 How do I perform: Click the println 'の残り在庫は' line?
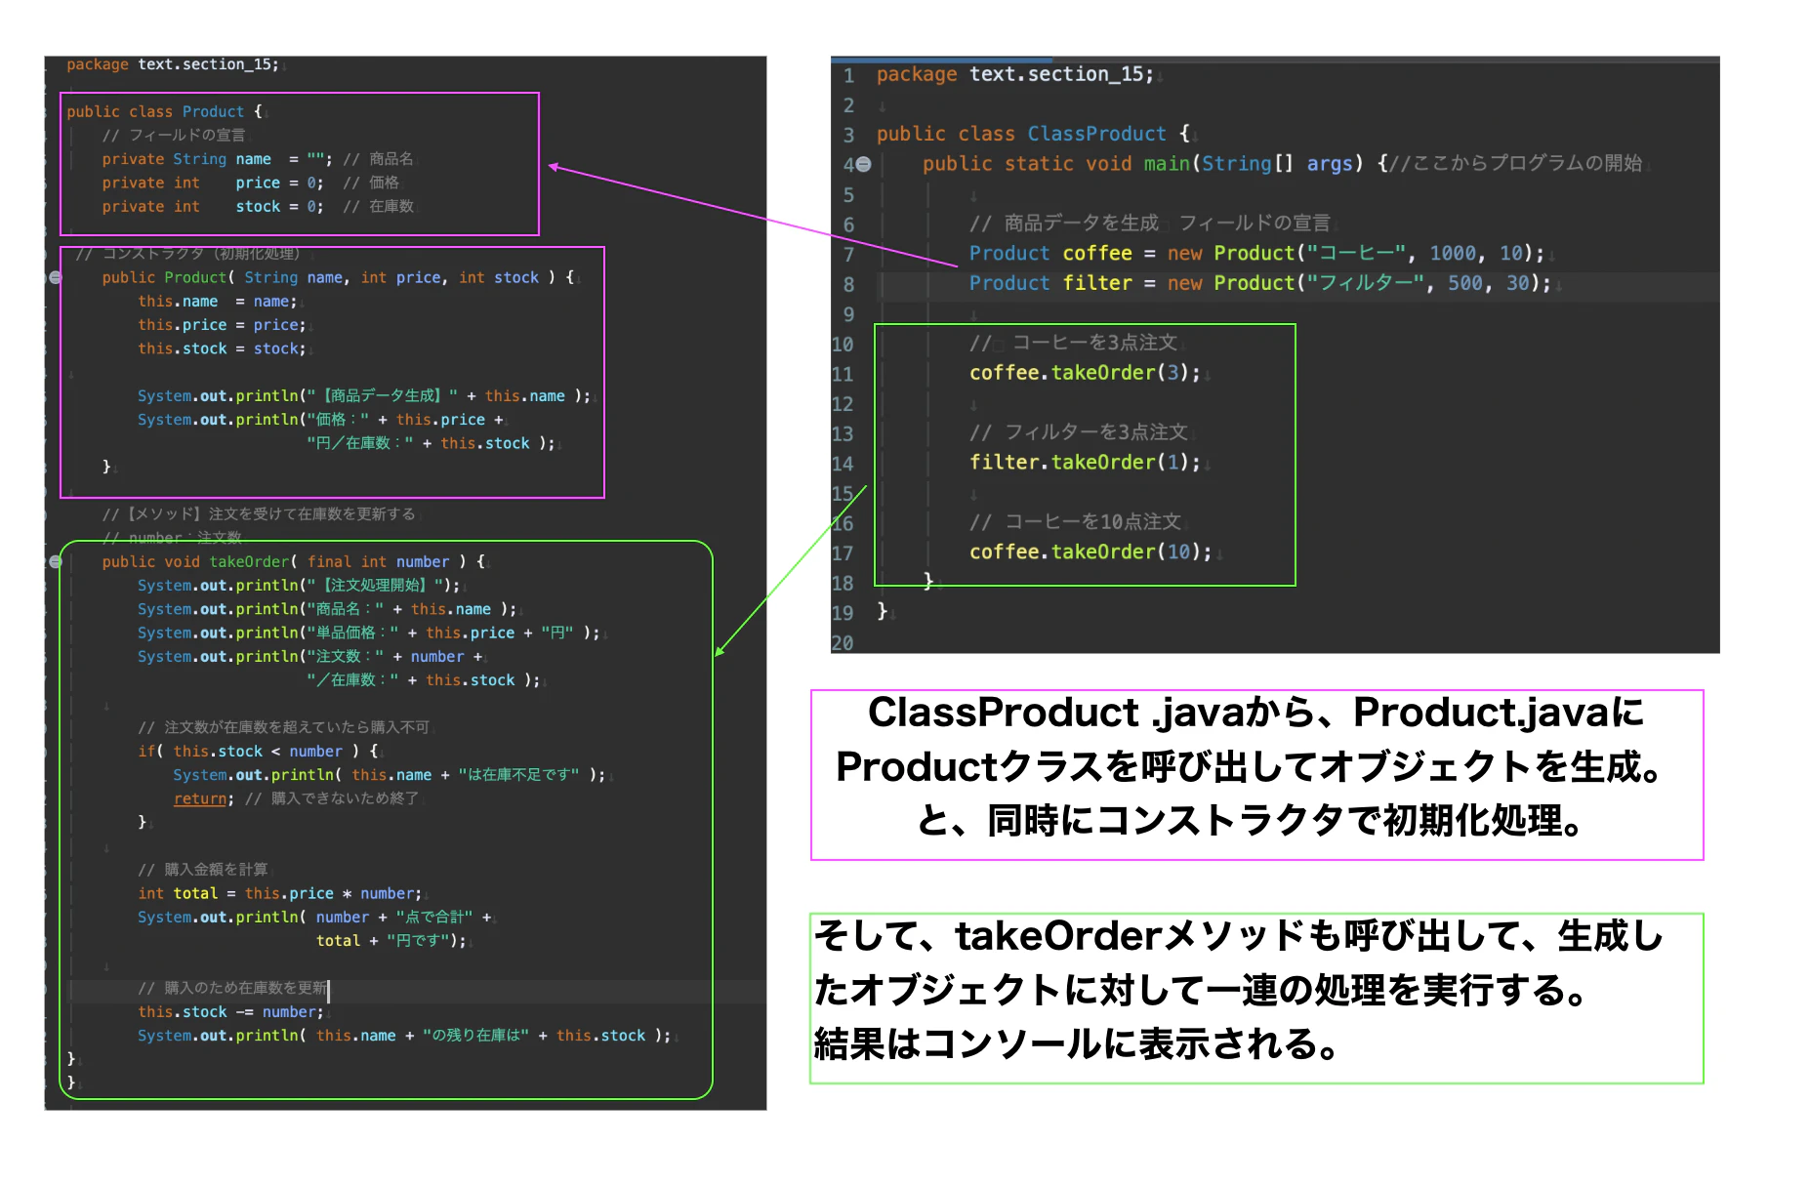click(404, 1036)
